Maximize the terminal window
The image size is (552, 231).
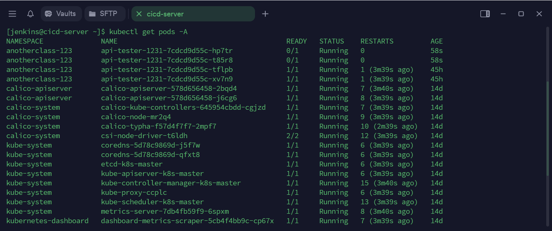tap(521, 14)
